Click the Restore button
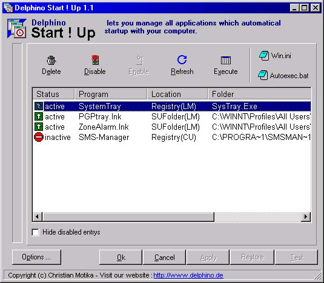 tap(252, 257)
